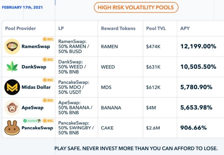Click the DankSwap green leaf logo
The image size is (224, 155).
click(x=12, y=67)
